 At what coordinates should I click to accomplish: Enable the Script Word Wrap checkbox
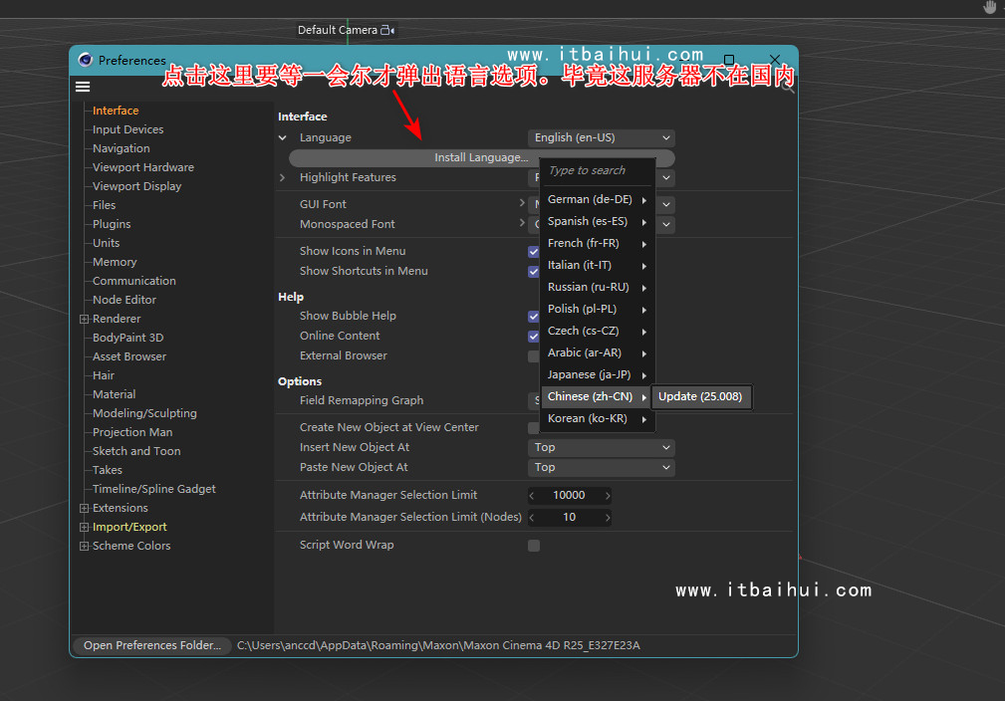point(534,546)
